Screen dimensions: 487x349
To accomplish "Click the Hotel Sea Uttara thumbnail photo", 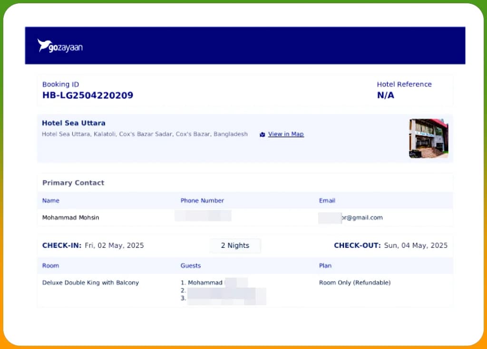I will (x=428, y=138).
